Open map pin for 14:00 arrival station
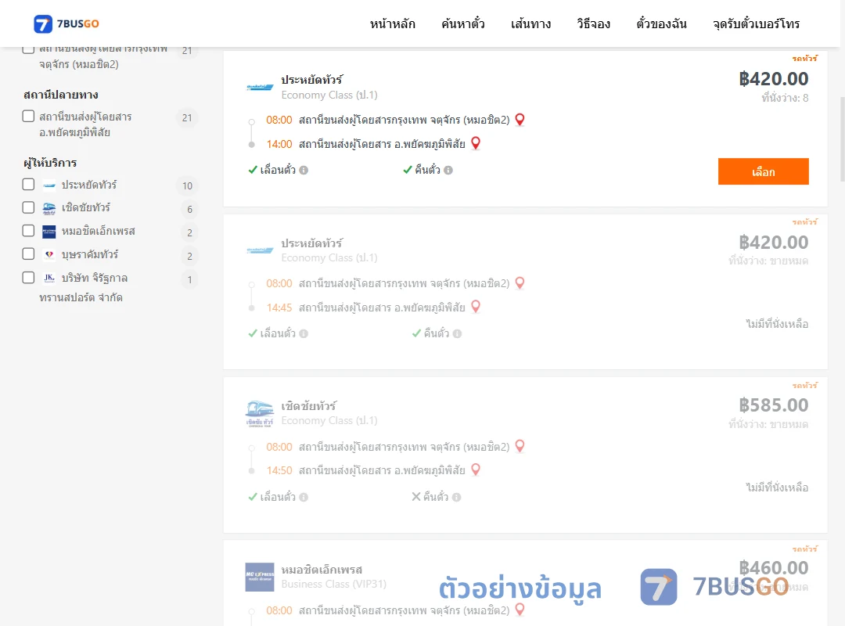This screenshot has height=626, width=845. (x=476, y=143)
